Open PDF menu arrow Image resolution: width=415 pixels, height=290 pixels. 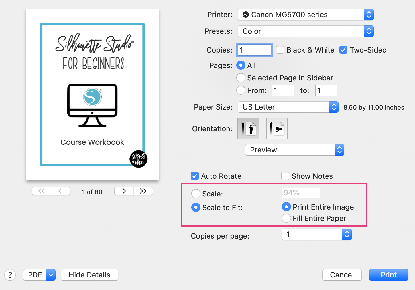[x=51, y=275]
